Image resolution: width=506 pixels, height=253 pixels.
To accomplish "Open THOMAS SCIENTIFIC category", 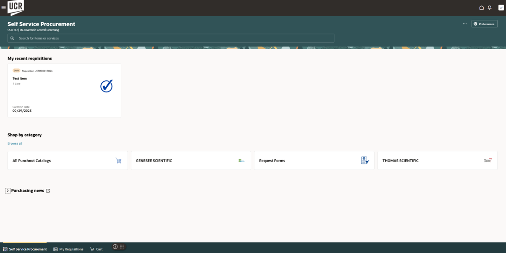I will [437, 160].
